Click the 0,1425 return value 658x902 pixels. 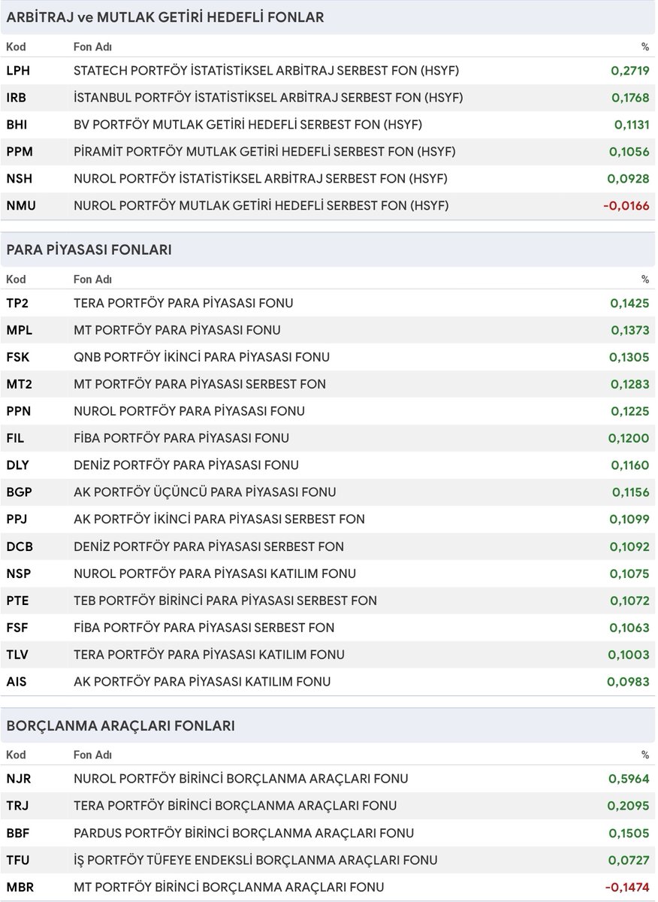pos(630,303)
